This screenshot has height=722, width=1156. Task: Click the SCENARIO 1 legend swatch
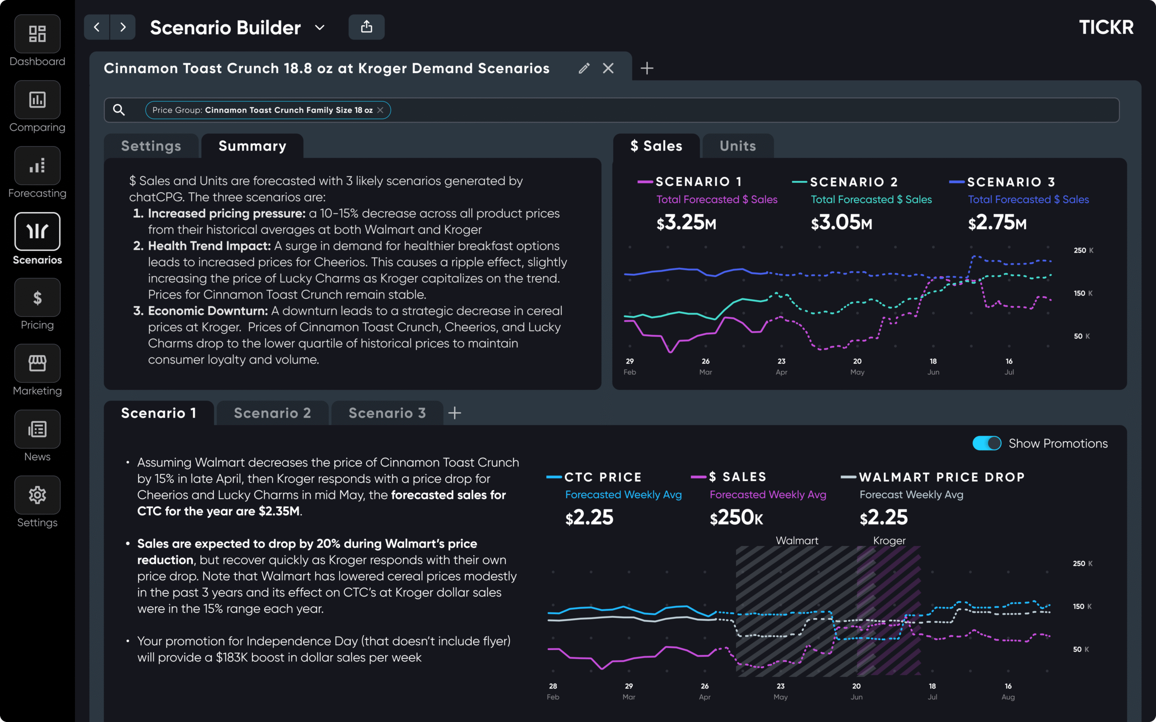pos(645,182)
